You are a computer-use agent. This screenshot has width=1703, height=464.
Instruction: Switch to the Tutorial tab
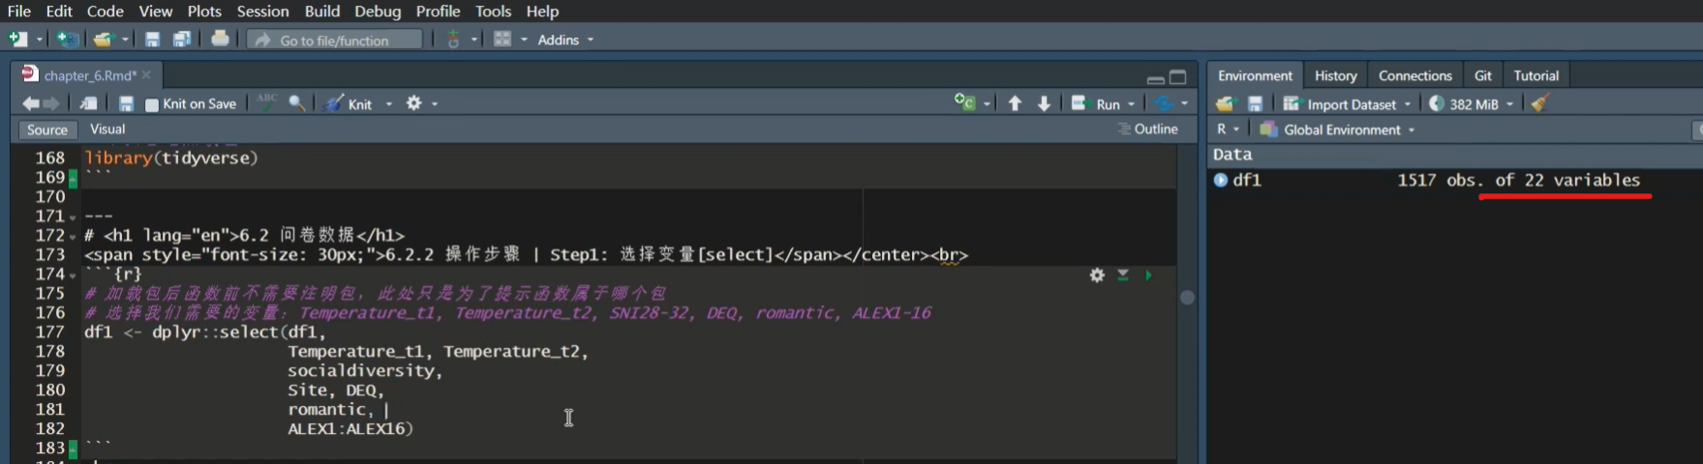[1536, 75]
